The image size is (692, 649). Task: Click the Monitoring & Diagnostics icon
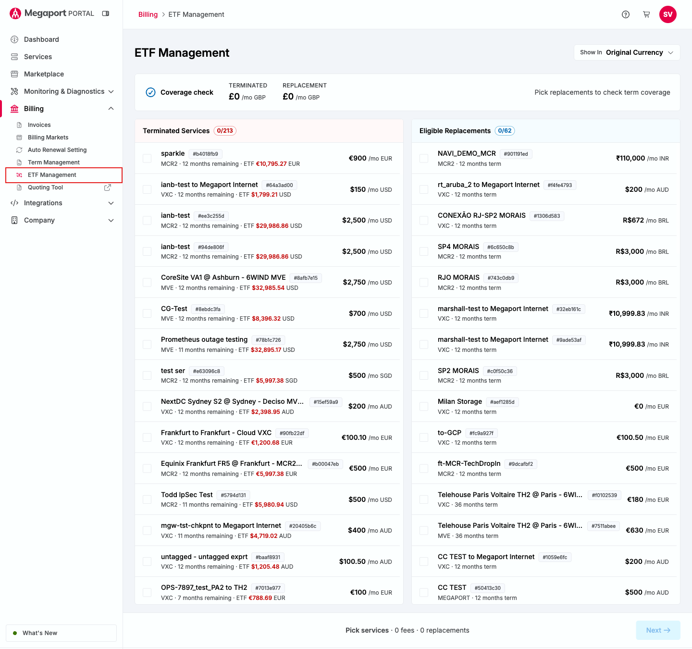(14, 91)
